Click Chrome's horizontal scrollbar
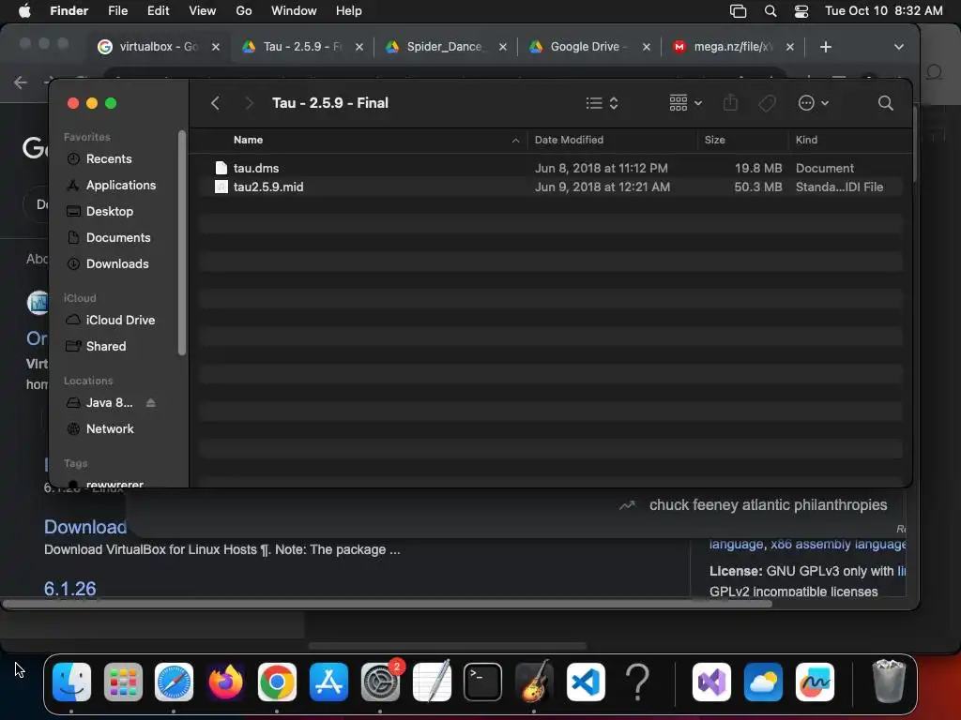961x720 pixels. tap(388, 604)
